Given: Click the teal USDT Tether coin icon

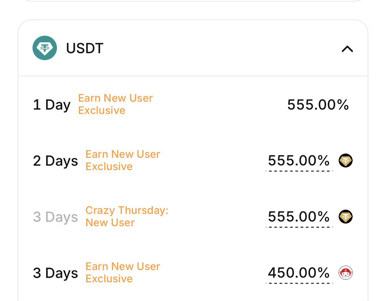Looking at the screenshot, I should click(x=45, y=48).
